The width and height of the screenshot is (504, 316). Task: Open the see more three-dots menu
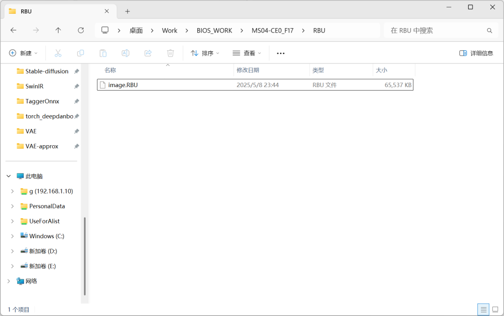click(281, 53)
